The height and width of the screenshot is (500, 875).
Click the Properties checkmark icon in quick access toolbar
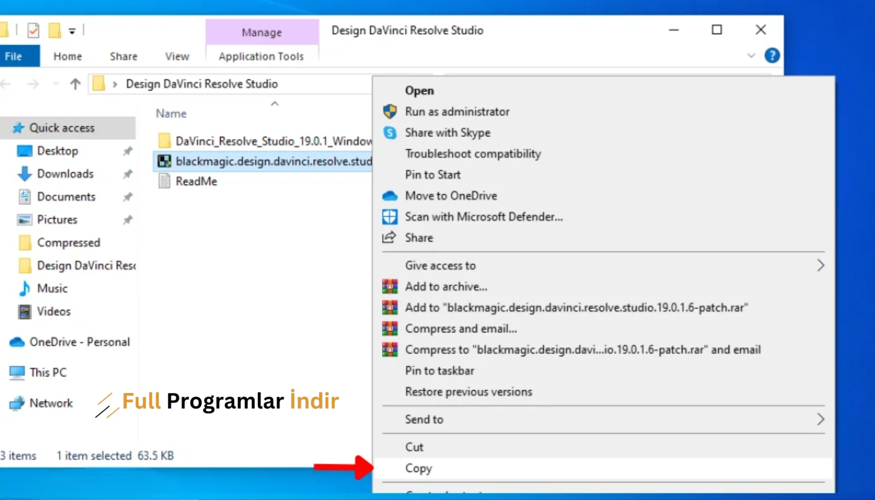[x=33, y=31]
